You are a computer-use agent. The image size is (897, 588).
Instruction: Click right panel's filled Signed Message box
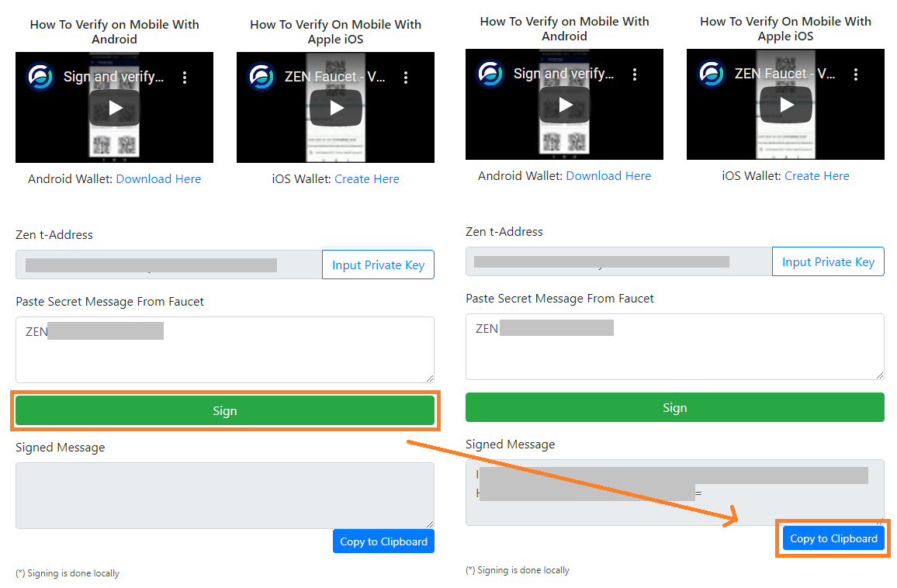coord(675,493)
